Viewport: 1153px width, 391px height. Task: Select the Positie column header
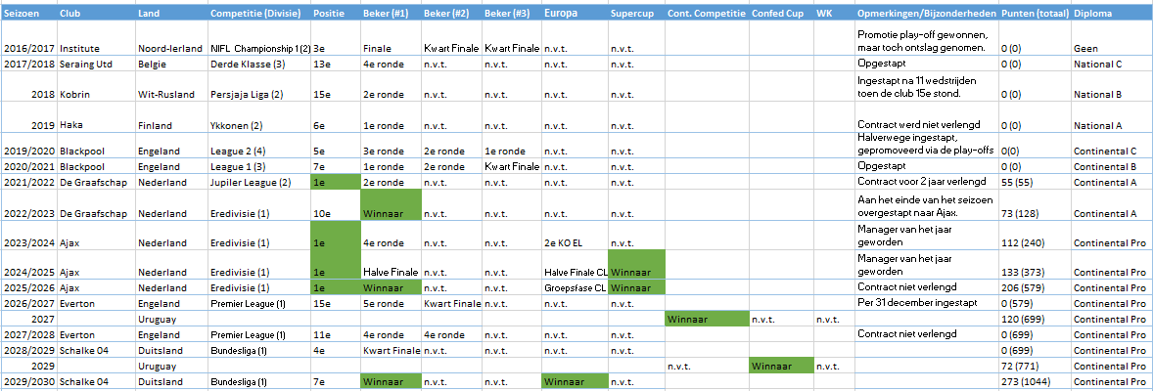[336, 14]
